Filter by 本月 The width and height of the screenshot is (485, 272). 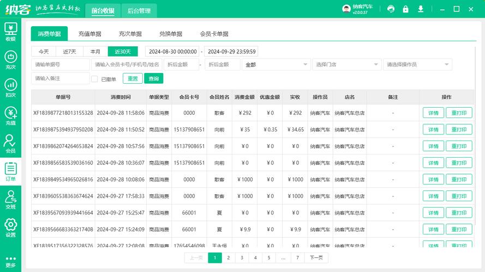coord(95,52)
